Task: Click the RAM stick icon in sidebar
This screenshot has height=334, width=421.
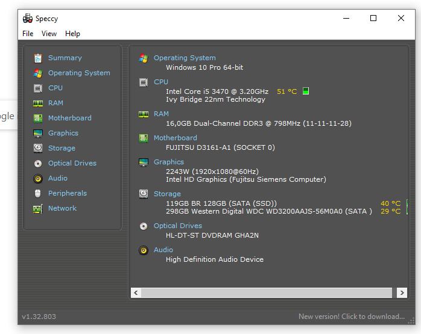Action: click(38, 103)
